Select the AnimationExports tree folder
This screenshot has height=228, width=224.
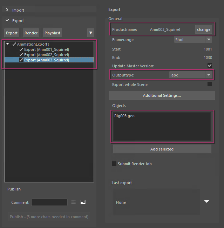[33, 44]
